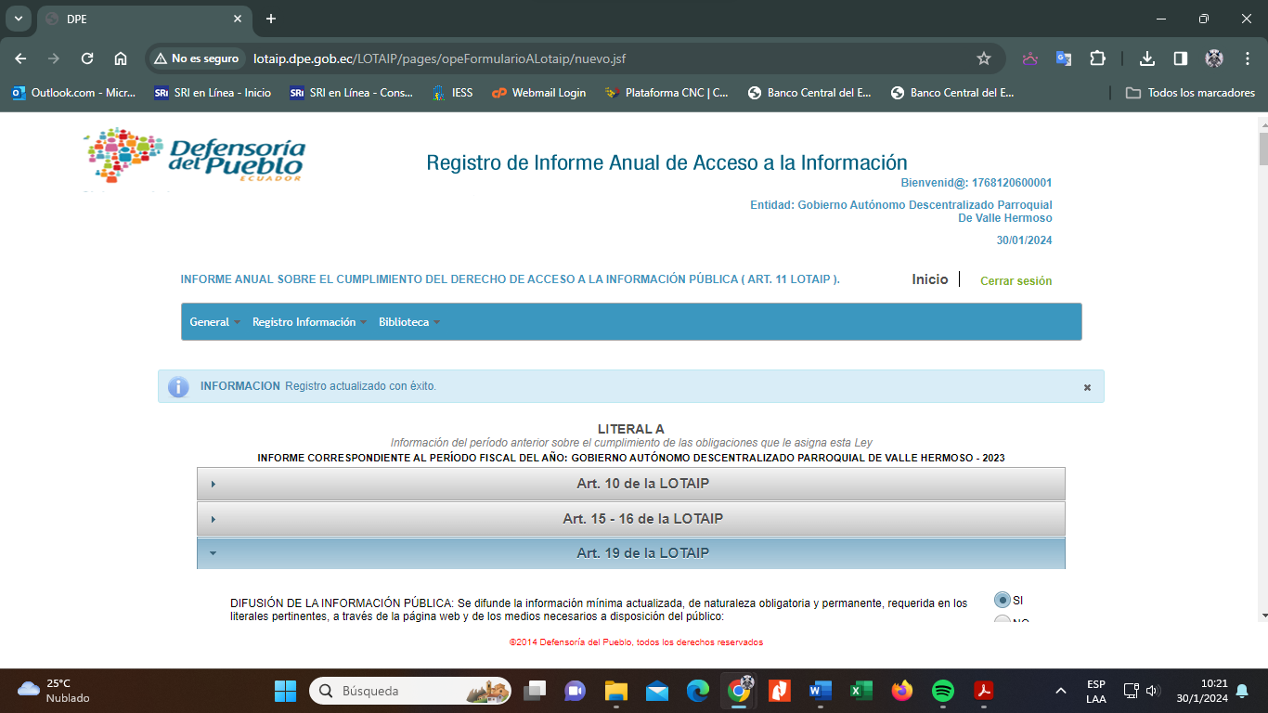Open the Biblioteca dropdown menu
Image resolution: width=1268 pixels, height=713 pixels.
[x=408, y=322]
